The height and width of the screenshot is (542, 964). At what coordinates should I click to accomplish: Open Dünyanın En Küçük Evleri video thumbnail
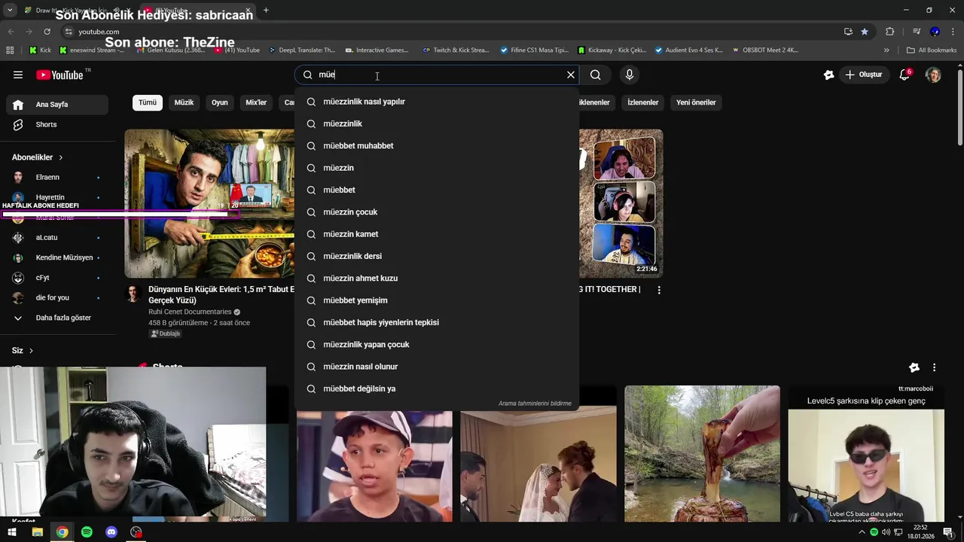[209, 203]
